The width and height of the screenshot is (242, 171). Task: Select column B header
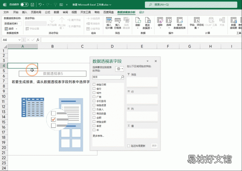(x=52, y=46)
